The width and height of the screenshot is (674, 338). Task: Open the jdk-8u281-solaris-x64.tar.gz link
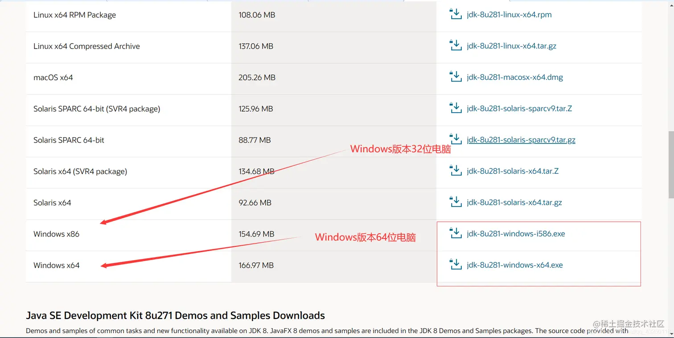tap(514, 203)
